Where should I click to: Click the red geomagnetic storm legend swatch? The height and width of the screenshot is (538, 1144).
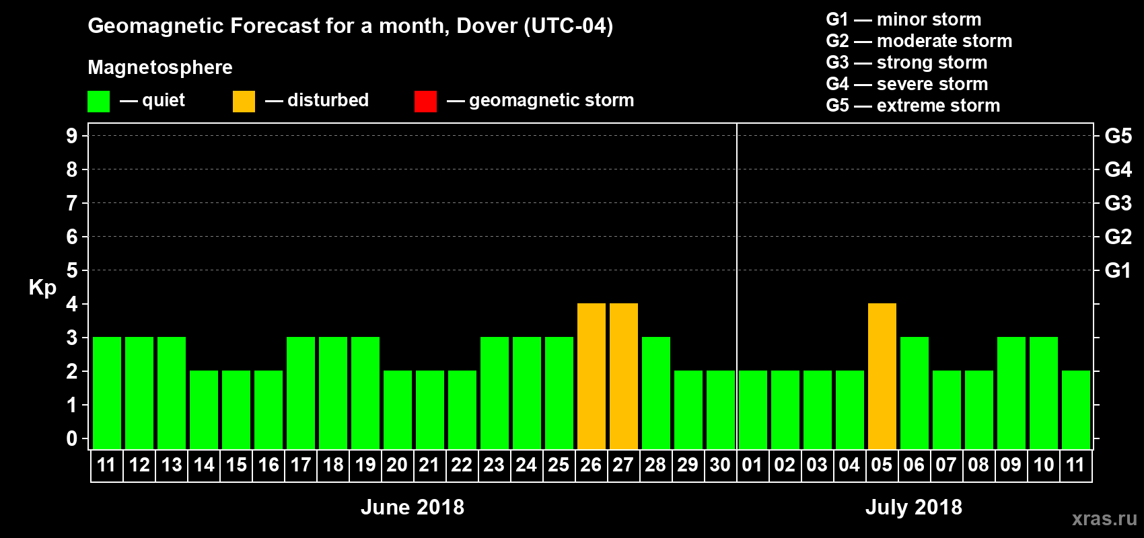[x=426, y=102]
